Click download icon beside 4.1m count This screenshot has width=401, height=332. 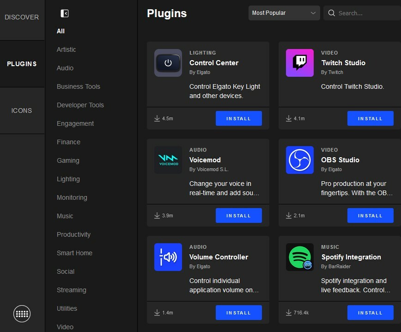click(x=289, y=118)
